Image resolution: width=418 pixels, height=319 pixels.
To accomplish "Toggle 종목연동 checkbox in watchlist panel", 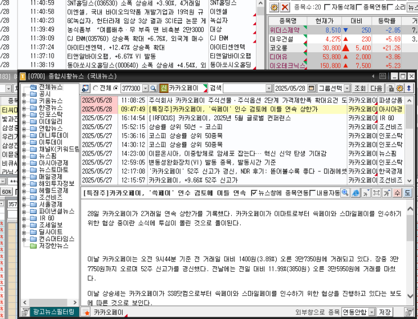I will click(x=359, y=7).
